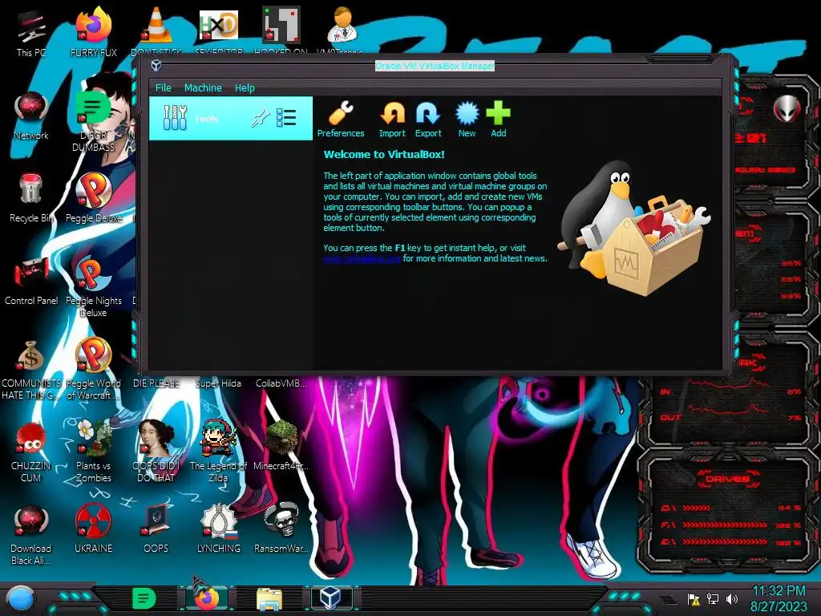Select the UKRAINE radiation symbol icon
Image resolution: width=821 pixels, height=616 pixels.
pos(93,521)
